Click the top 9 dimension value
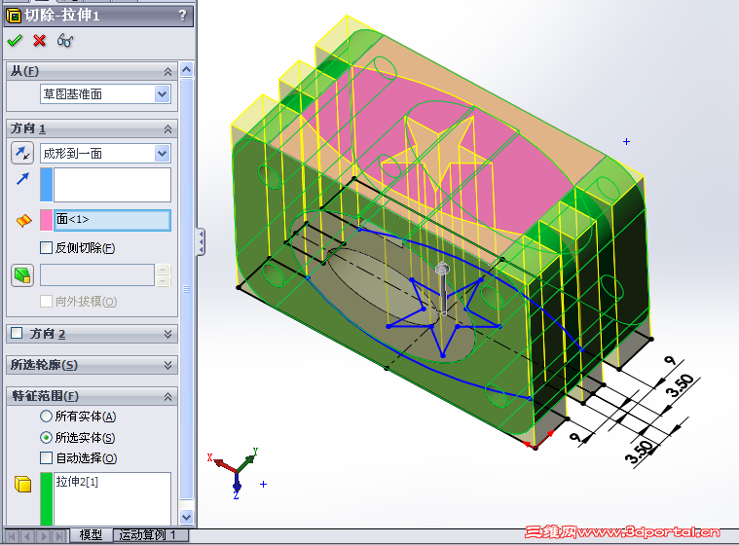The width and height of the screenshot is (739, 545). click(671, 361)
